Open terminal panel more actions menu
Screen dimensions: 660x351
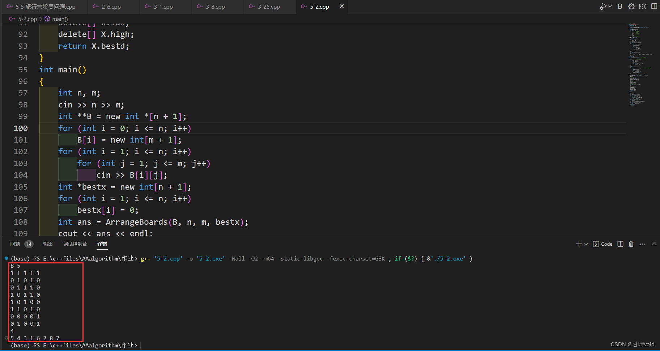tap(642, 244)
